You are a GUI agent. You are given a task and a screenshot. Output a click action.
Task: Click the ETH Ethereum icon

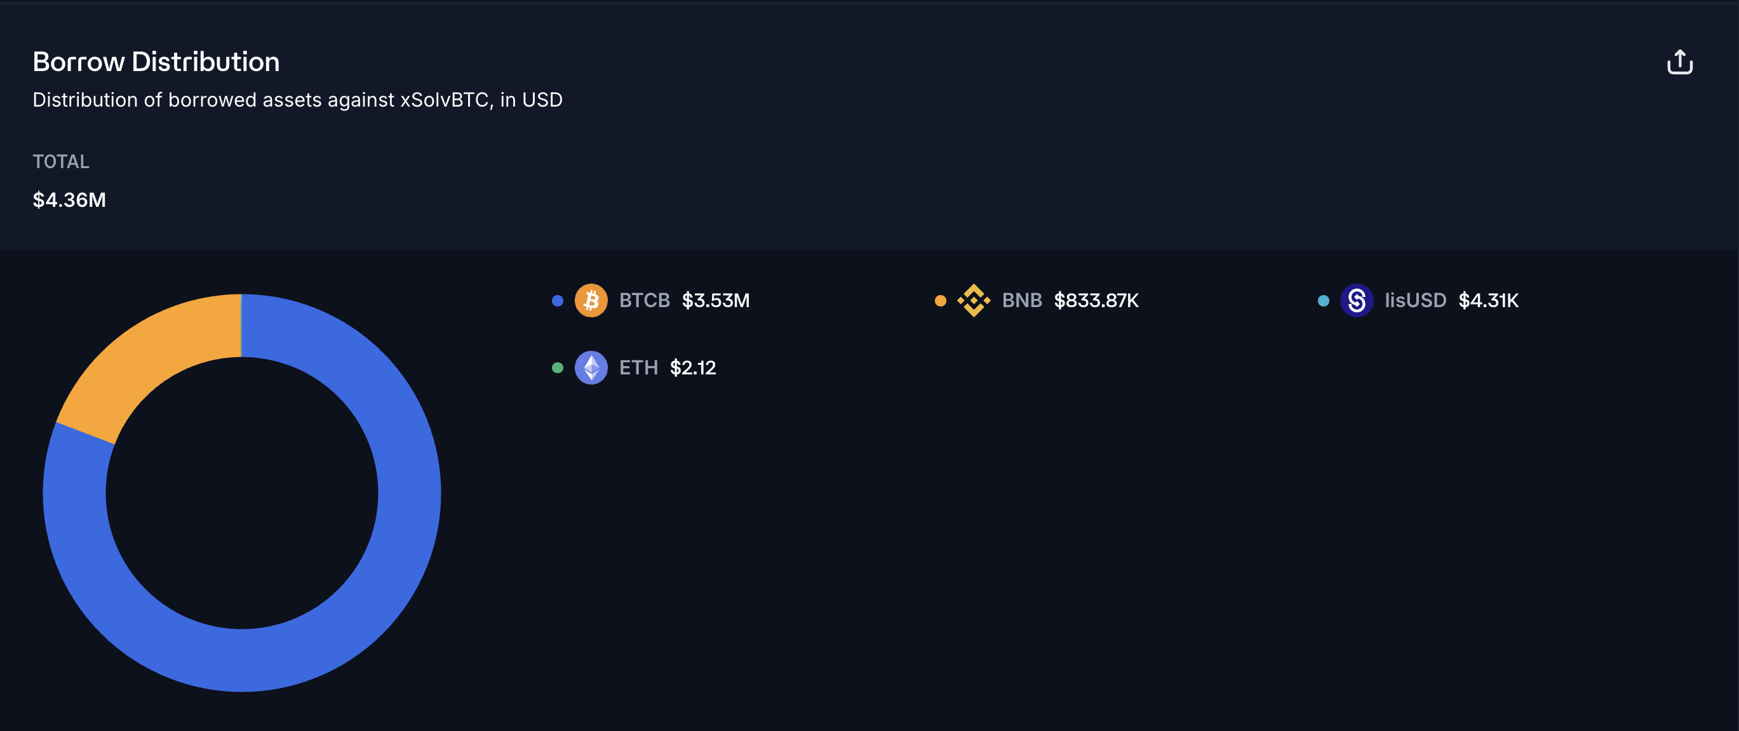point(591,367)
